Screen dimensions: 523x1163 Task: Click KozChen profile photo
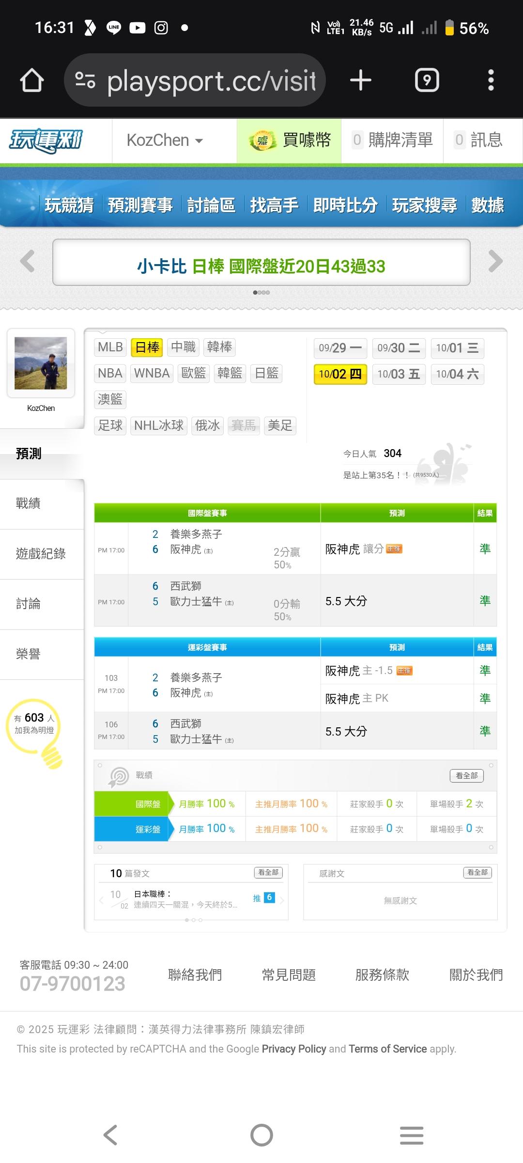pos(41,363)
